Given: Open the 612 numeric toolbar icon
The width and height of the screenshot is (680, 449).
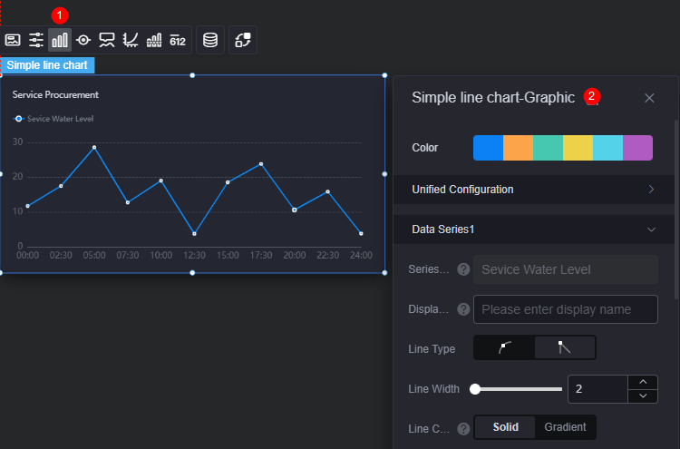Looking at the screenshot, I should click(x=178, y=40).
